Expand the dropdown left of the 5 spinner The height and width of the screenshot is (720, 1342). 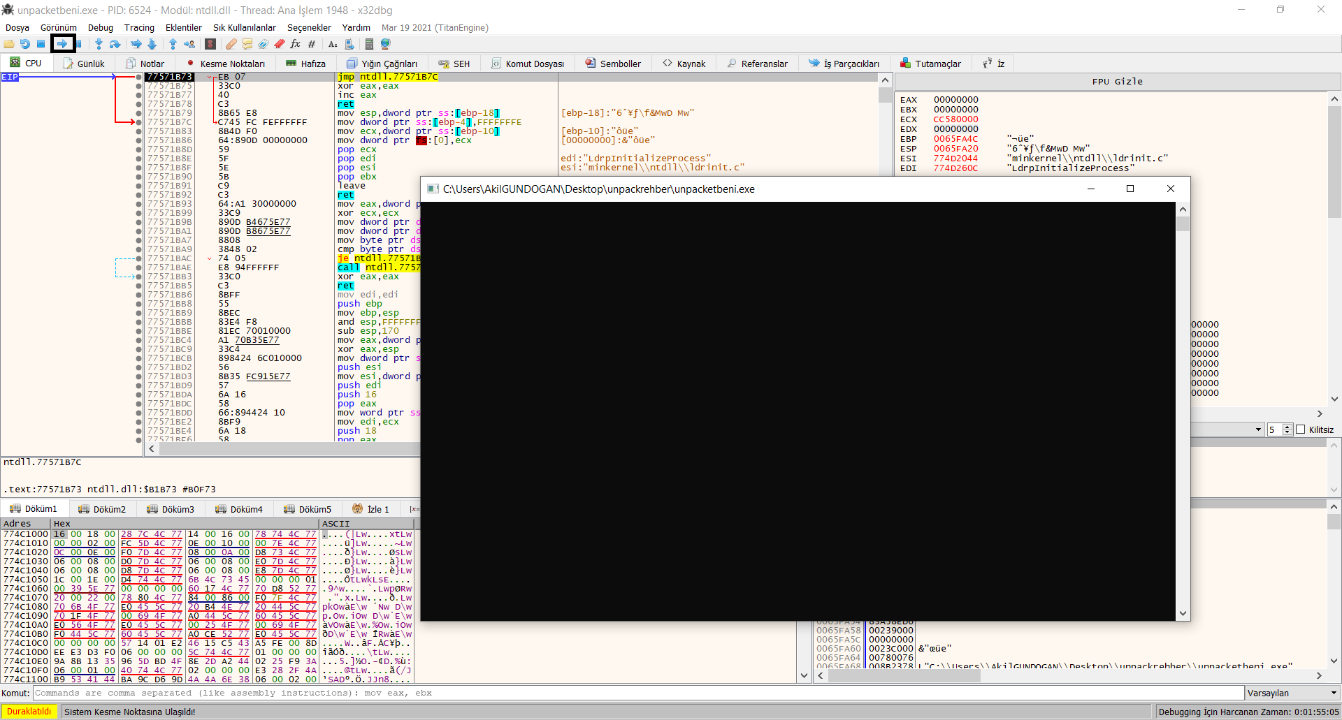tap(1258, 429)
